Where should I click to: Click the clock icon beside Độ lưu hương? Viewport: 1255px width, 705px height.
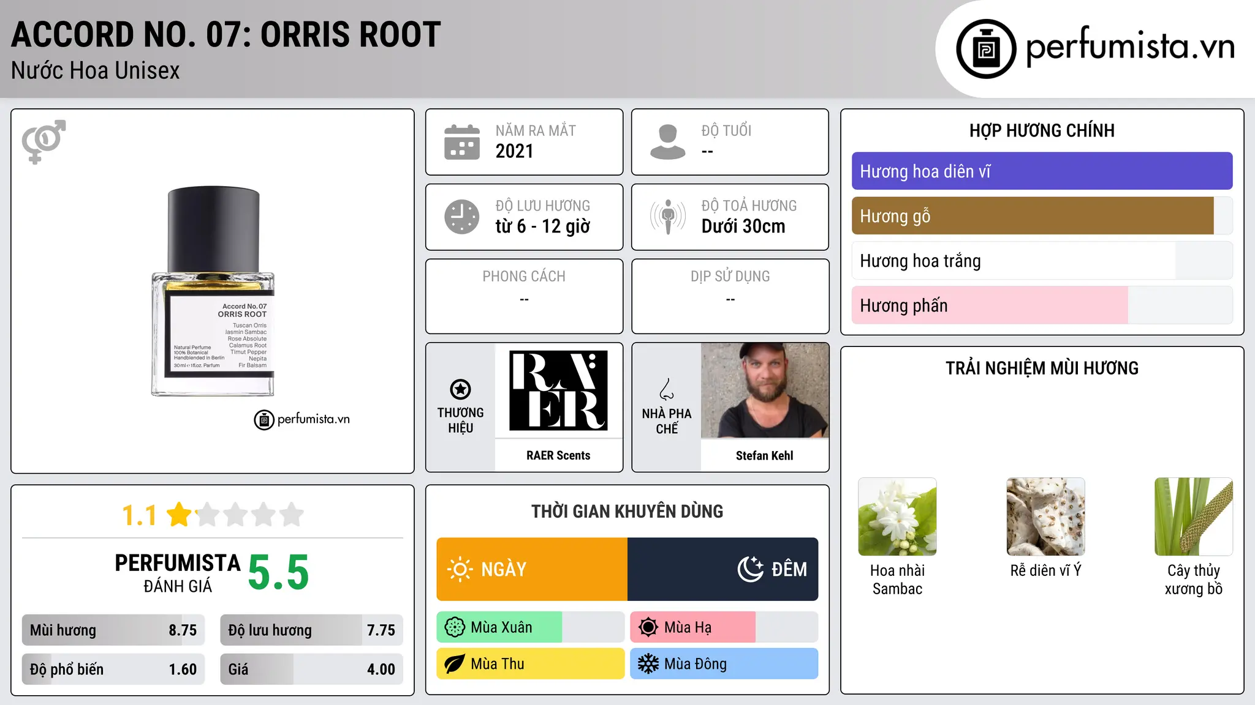(462, 217)
